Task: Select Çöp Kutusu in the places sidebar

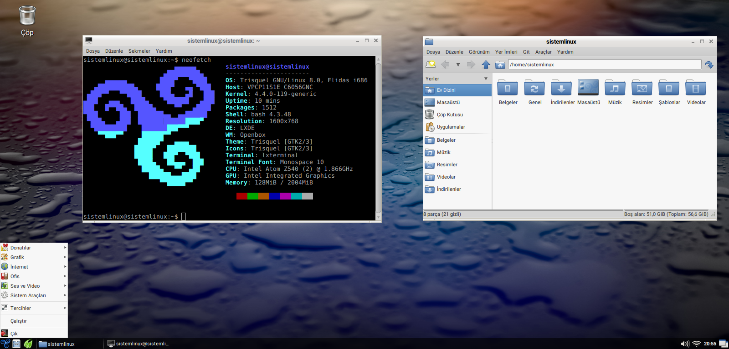Action: (x=457, y=115)
